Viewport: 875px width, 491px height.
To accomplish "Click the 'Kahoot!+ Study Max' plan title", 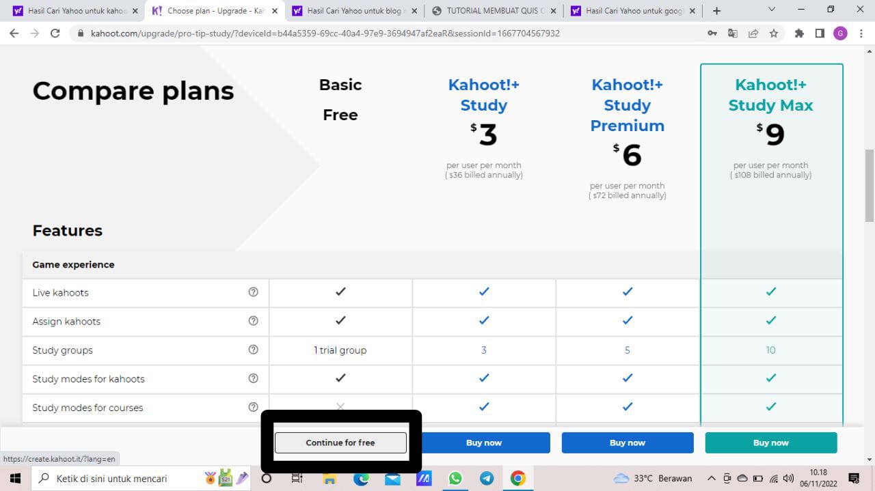I will pos(771,95).
